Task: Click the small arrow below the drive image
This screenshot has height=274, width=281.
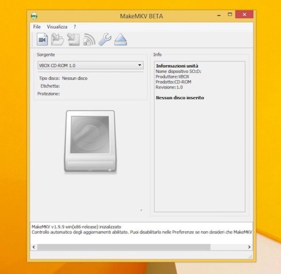Action: point(141,210)
